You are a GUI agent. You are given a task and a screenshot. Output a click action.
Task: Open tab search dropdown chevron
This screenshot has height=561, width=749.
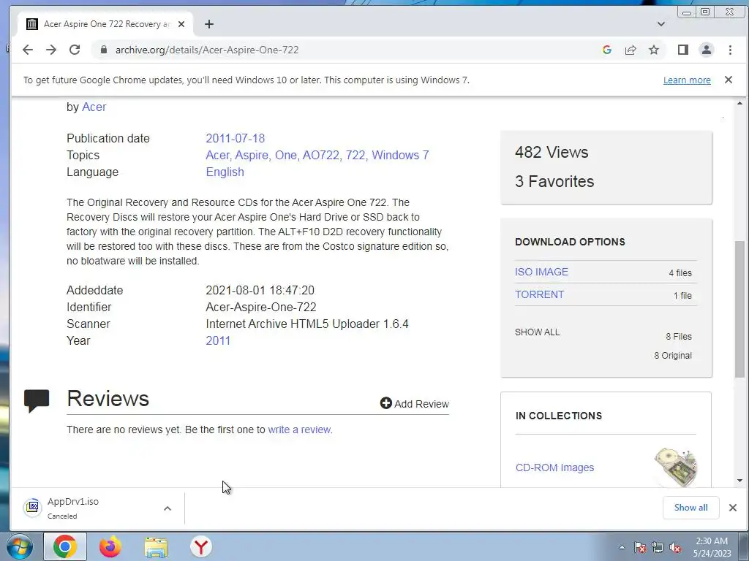click(x=661, y=24)
